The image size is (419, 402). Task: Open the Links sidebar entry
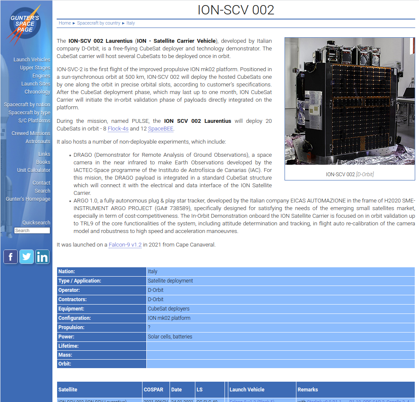coord(44,154)
